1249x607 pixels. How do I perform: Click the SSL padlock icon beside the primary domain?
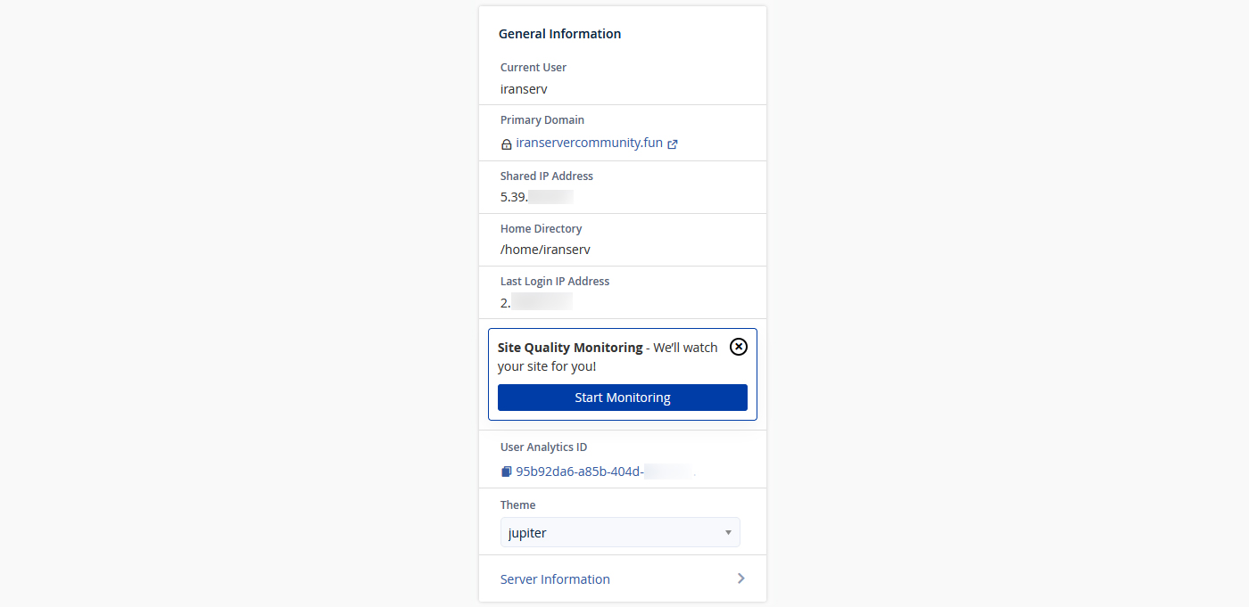click(506, 143)
